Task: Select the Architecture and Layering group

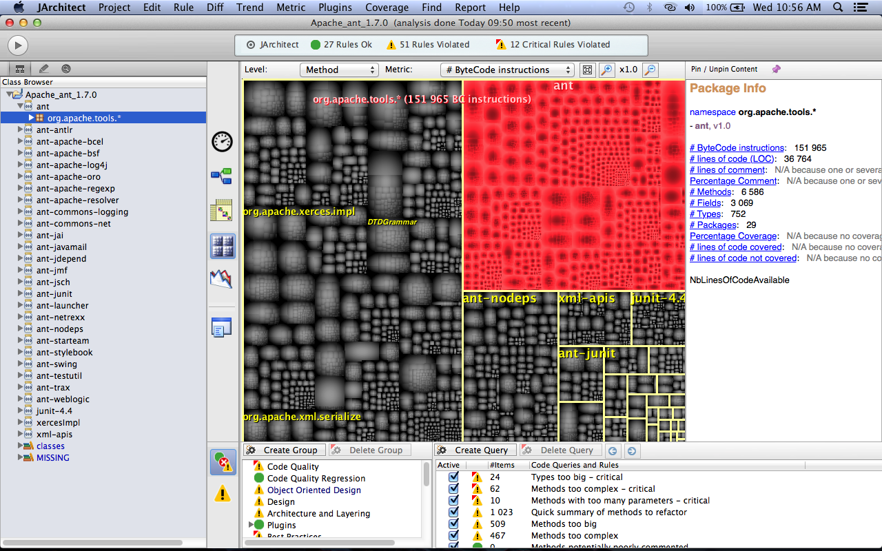Action: (318, 514)
